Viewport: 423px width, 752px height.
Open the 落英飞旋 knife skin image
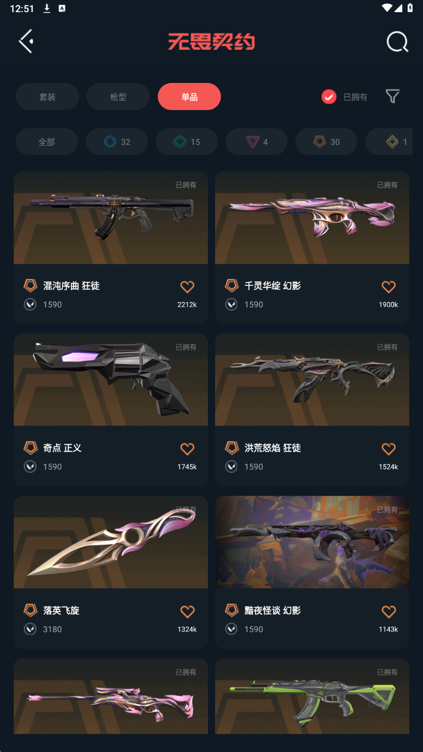(111, 542)
